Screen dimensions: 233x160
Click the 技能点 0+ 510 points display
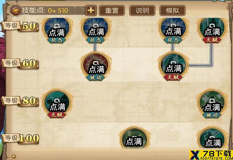pyautogui.click(x=45, y=10)
